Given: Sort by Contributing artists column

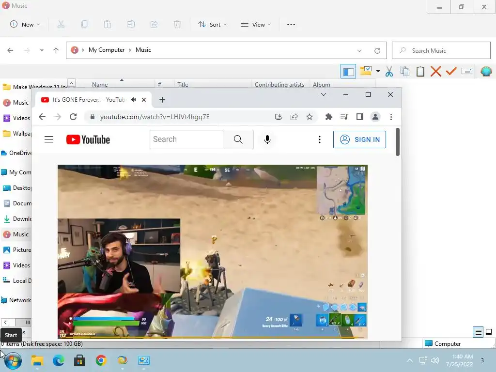Looking at the screenshot, I should point(279,84).
